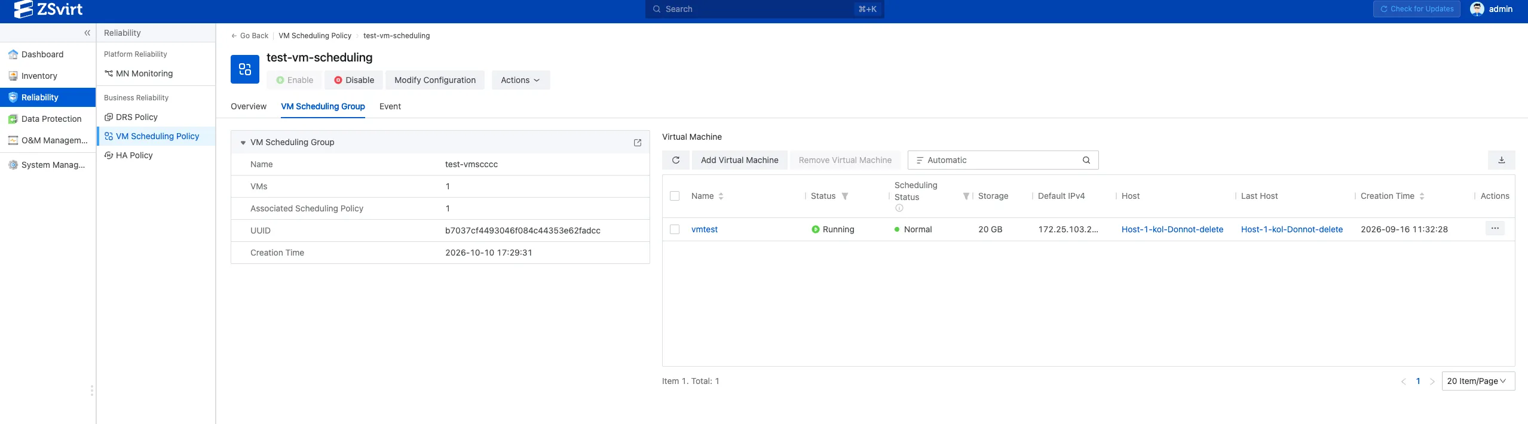Click the Enable button

pyautogui.click(x=295, y=80)
